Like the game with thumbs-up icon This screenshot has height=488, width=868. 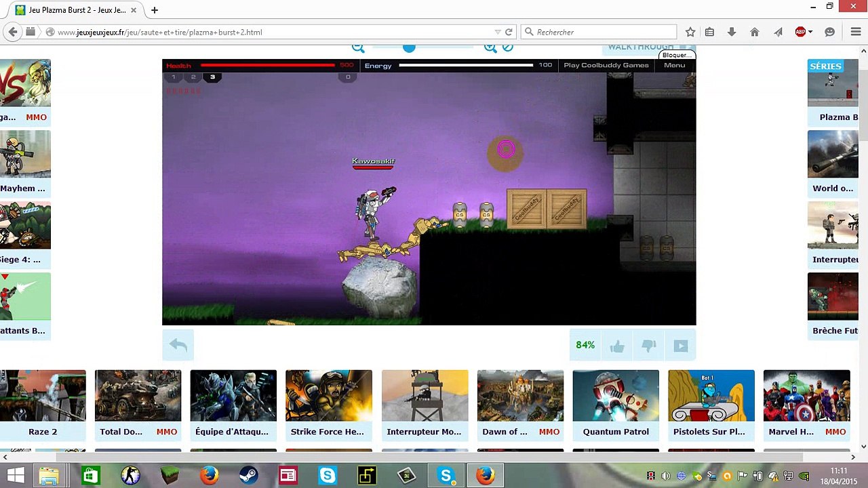(x=617, y=346)
